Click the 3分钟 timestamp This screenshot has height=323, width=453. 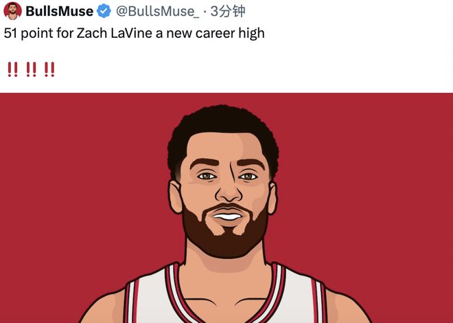(x=228, y=11)
